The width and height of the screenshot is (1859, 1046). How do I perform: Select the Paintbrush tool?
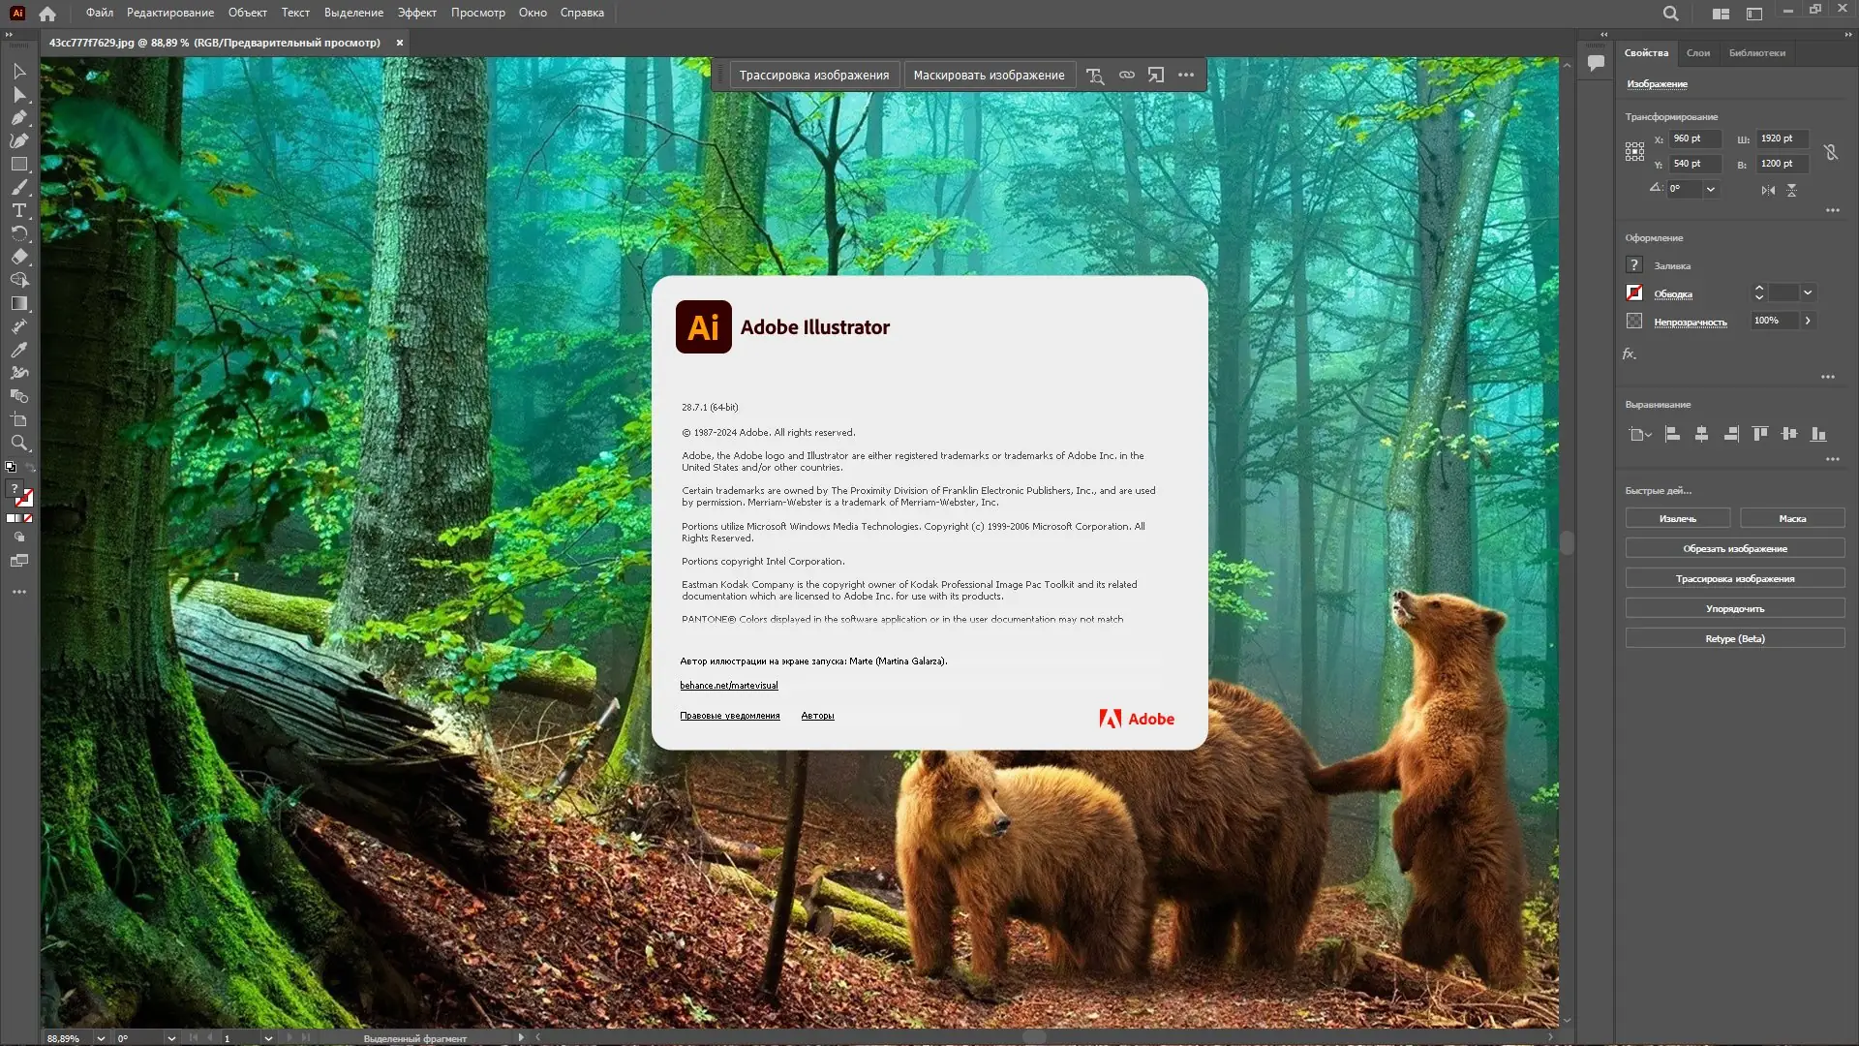[19, 187]
